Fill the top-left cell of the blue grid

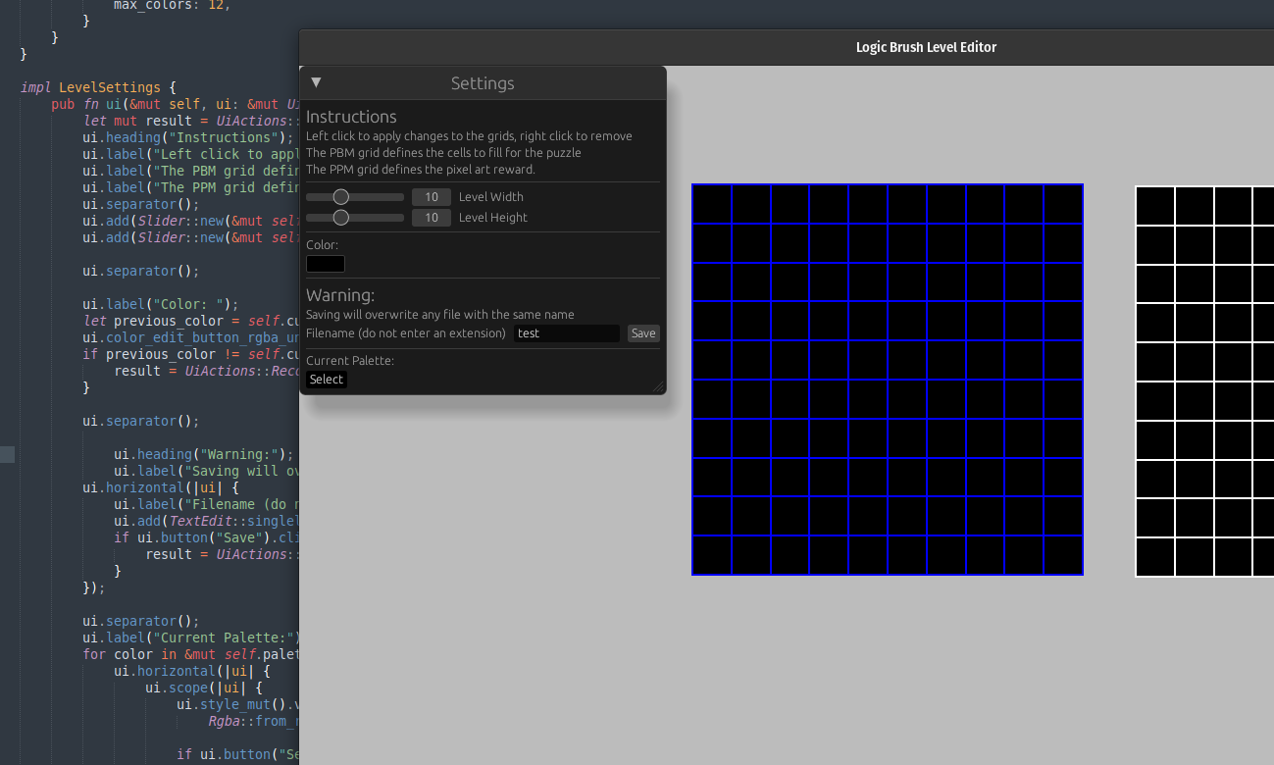[x=713, y=205]
